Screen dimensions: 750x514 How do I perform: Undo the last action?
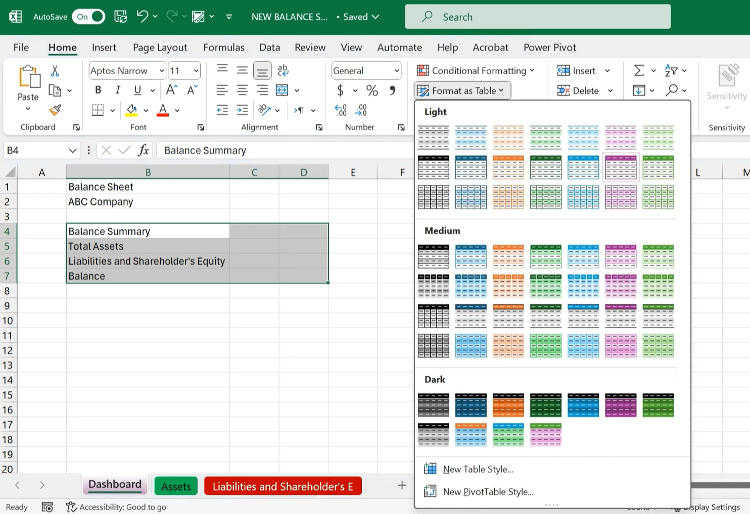[143, 17]
